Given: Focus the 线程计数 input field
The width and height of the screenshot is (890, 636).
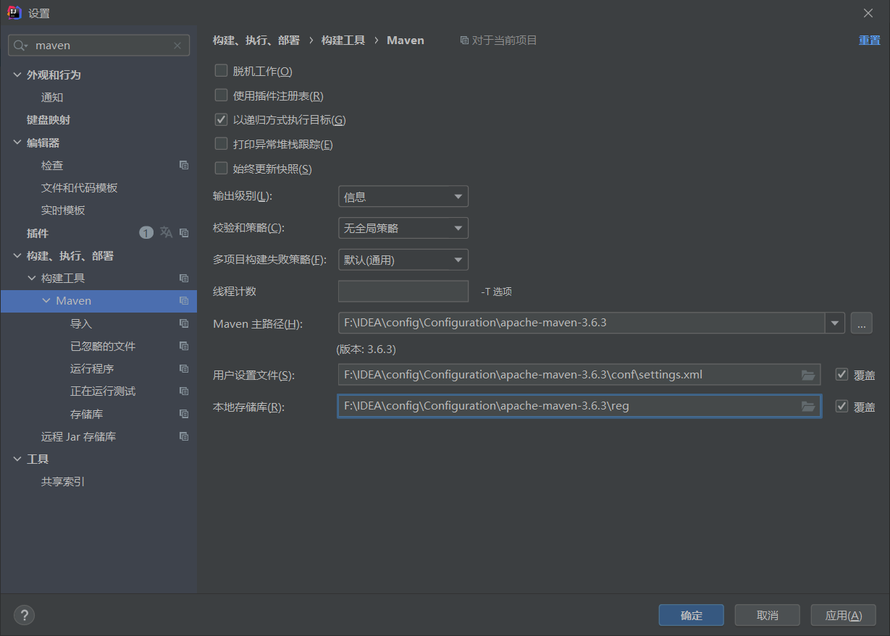Looking at the screenshot, I should pos(403,292).
